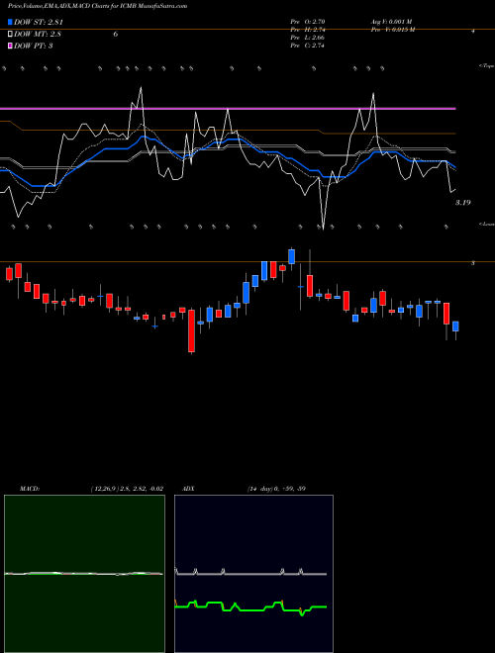Select the 'DOW ST: 2.81' legend label
The width and height of the screenshot is (495, 653).
pyautogui.click(x=39, y=23)
